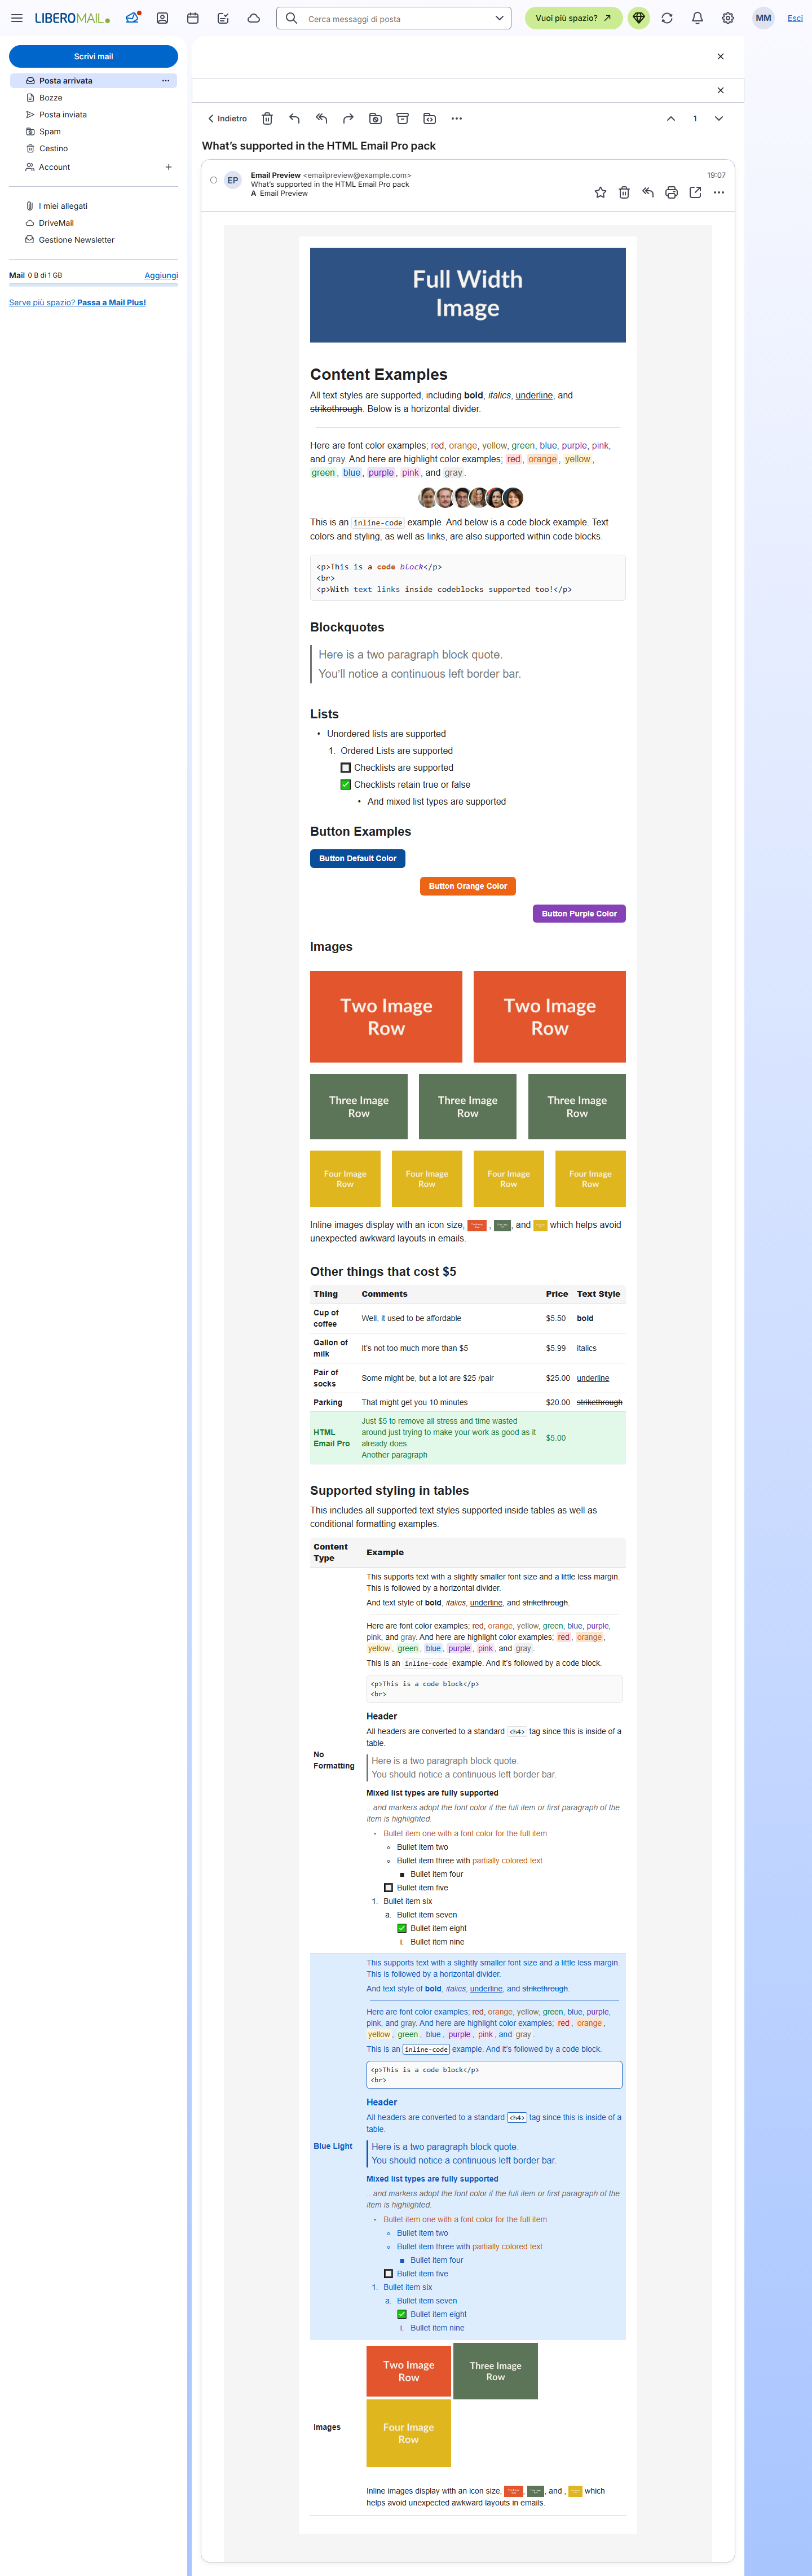The height and width of the screenshot is (2576, 812).
Task: Add account with plus icon
Action: tap(169, 167)
